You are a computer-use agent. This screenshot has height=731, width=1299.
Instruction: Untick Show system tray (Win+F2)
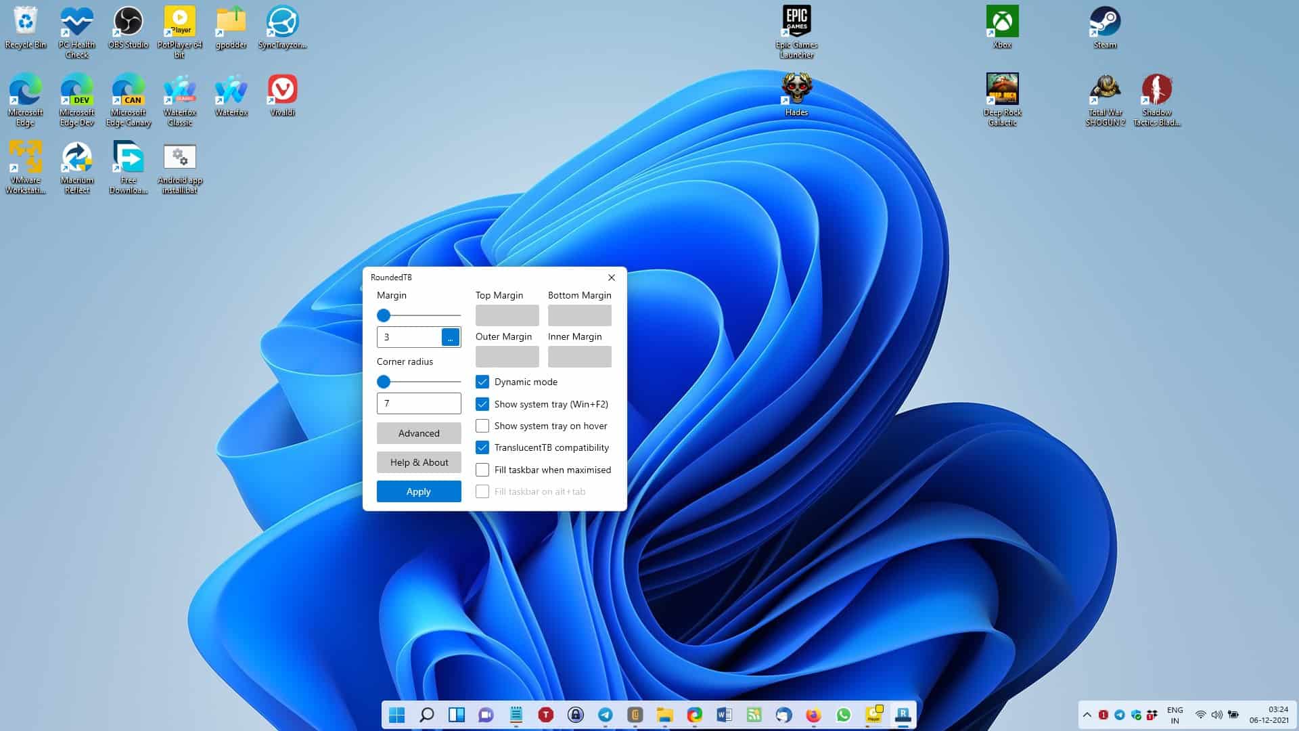point(482,404)
